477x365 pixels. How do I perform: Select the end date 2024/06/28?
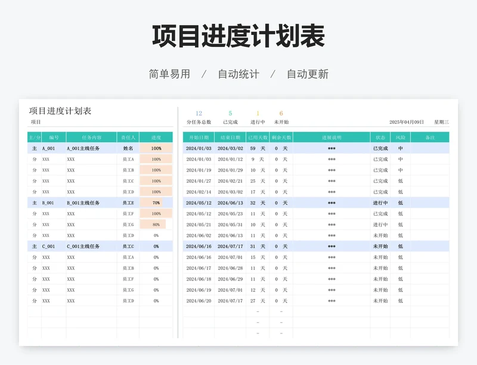230,268
